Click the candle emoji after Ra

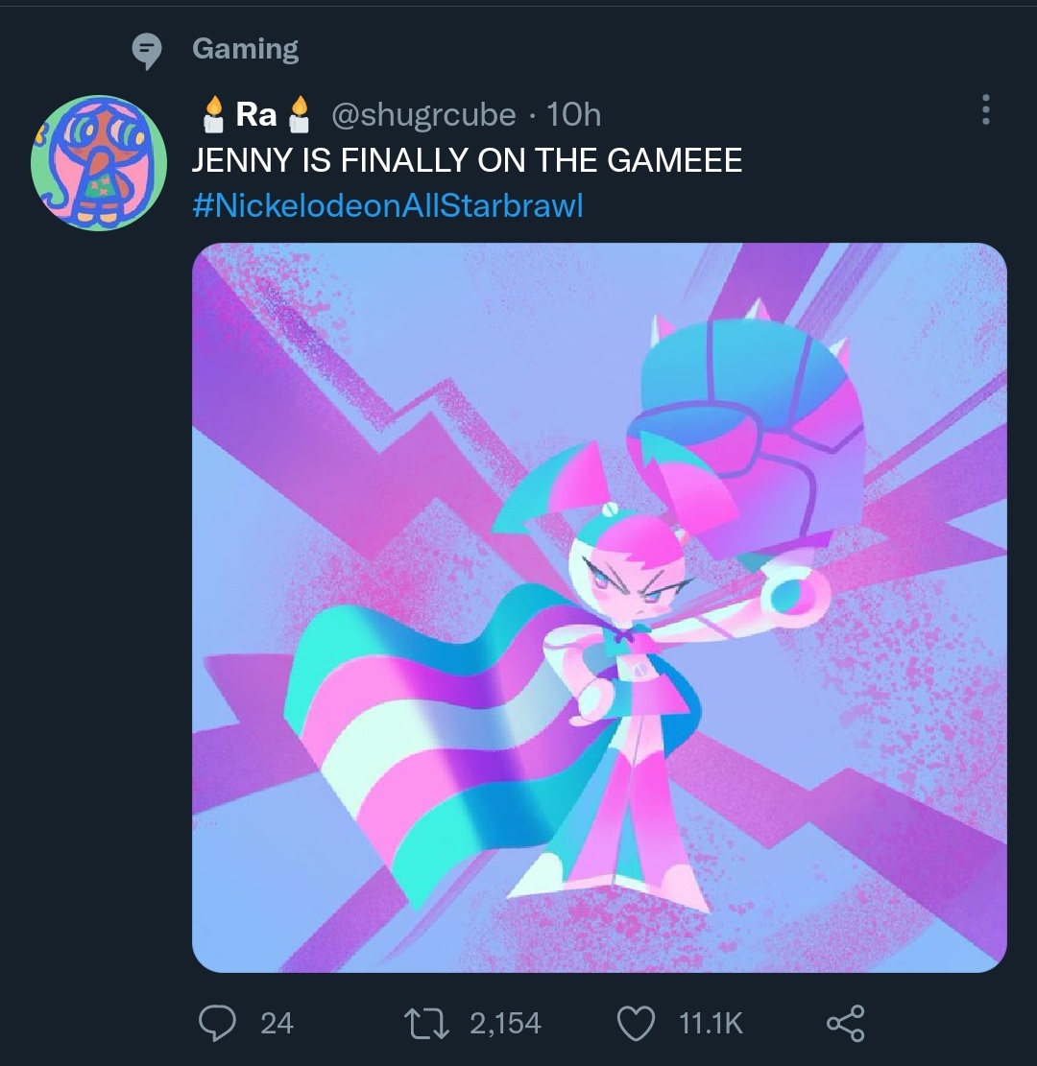click(x=301, y=114)
